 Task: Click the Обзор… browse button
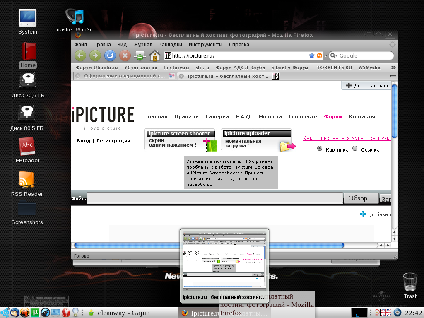(361, 198)
